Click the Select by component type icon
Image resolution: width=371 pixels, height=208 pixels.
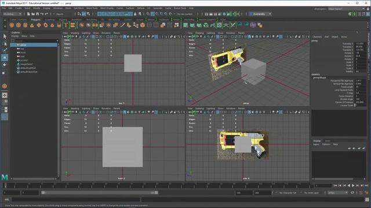[88, 14]
